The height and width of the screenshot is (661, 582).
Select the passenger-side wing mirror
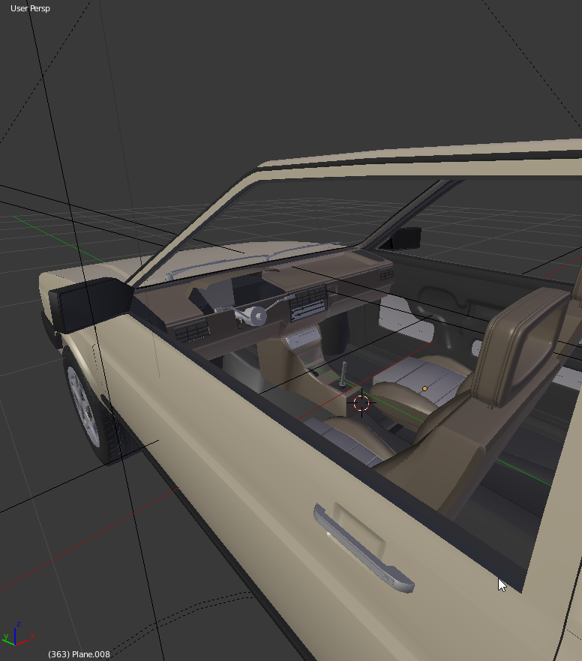(403, 238)
